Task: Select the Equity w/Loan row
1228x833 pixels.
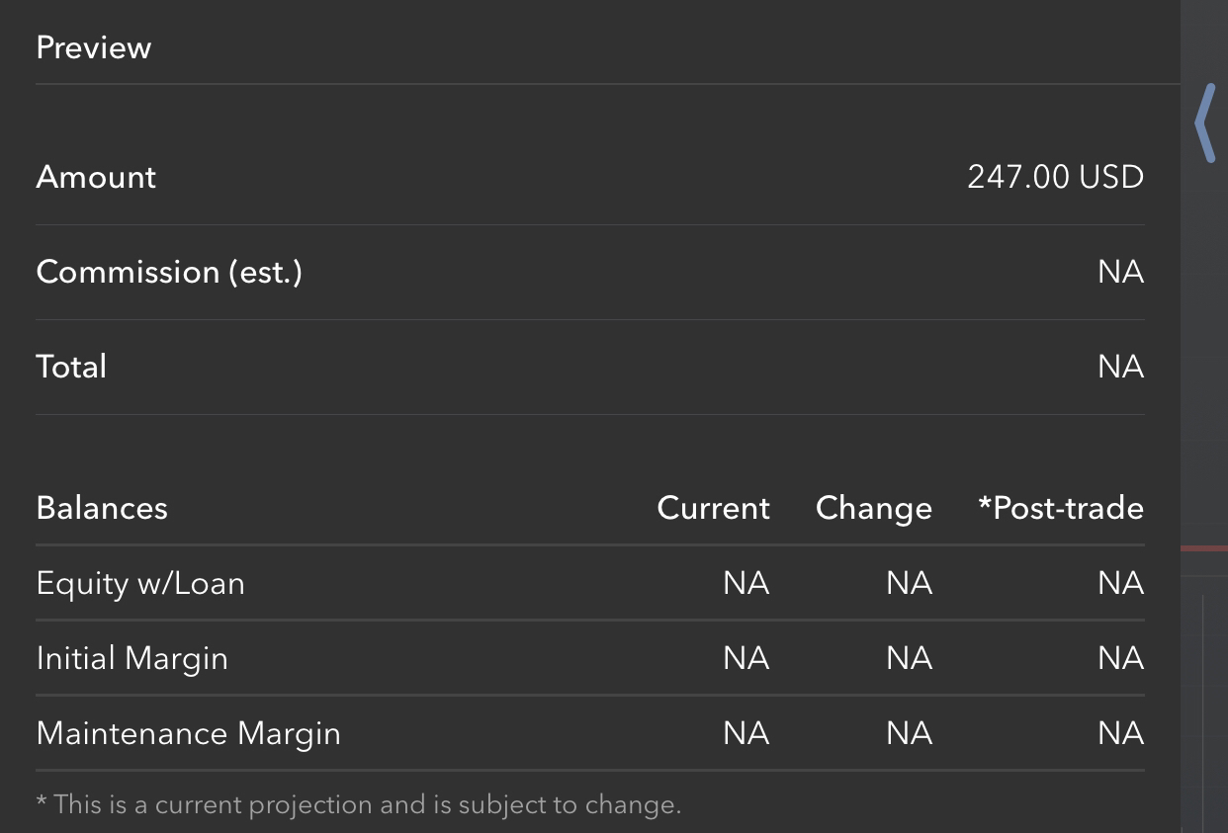Action: click(x=590, y=583)
